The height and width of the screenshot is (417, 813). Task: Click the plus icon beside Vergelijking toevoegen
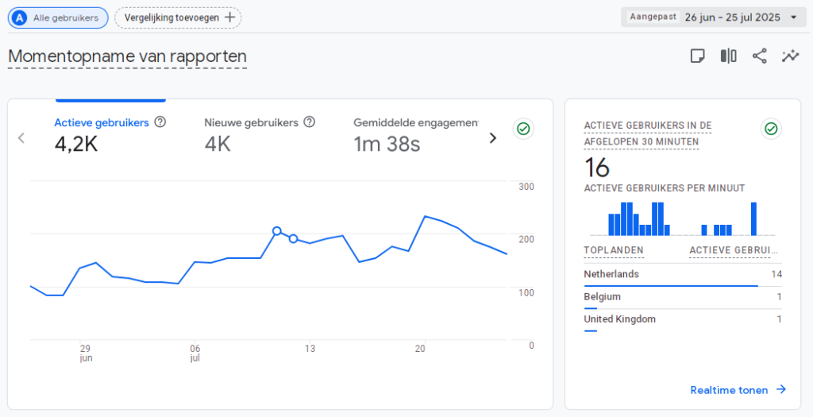pyautogui.click(x=229, y=17)
